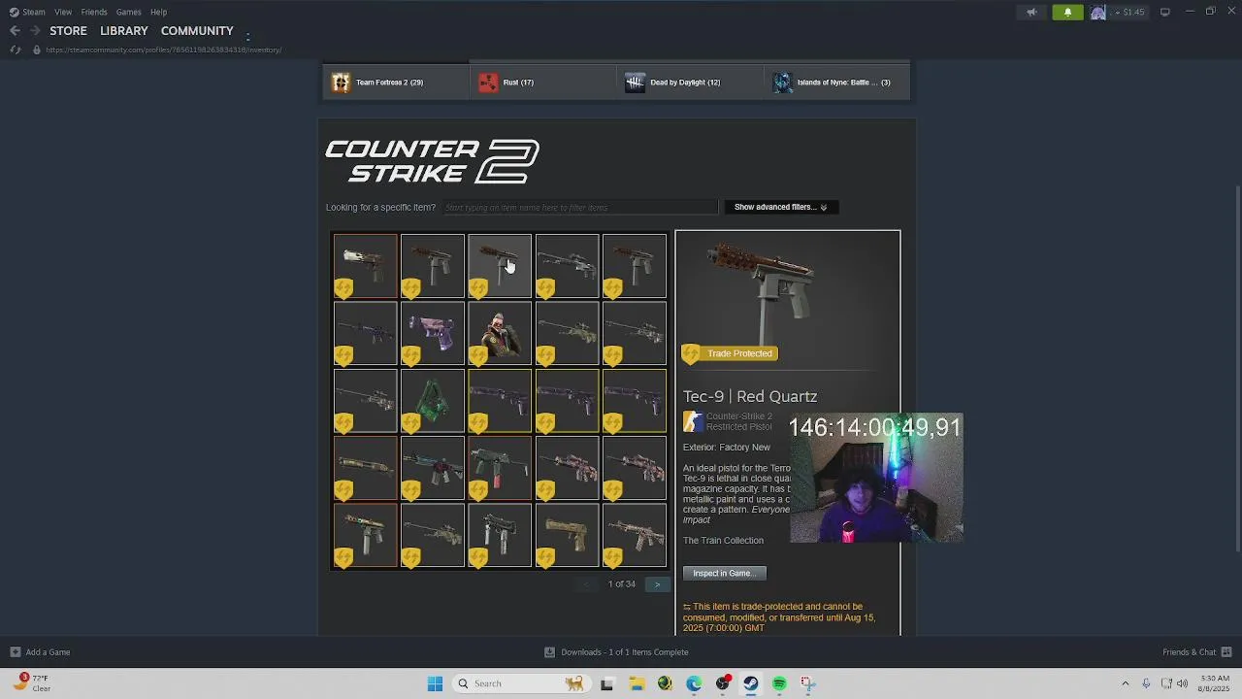Switch to Team Fortress 2 (29) inventory tab
The width and height of the screenshot is (1242, 699).
[395, 83]
